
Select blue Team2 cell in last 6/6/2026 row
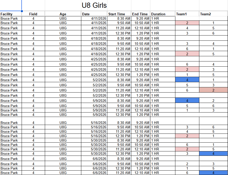point(213,173)
